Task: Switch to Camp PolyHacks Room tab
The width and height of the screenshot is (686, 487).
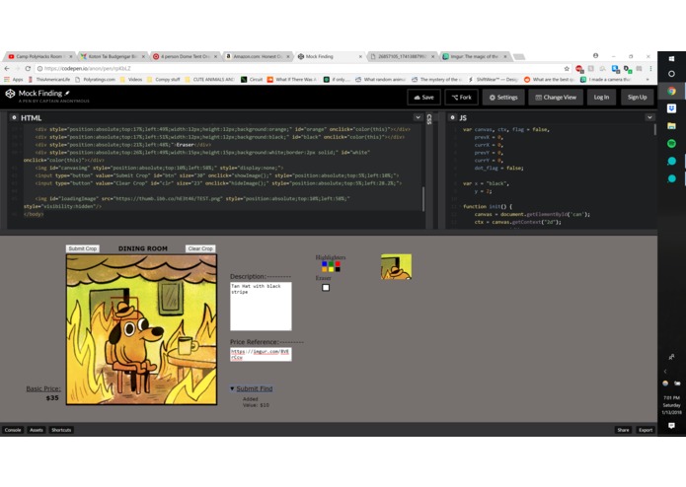Action: [x=38, y=56]
